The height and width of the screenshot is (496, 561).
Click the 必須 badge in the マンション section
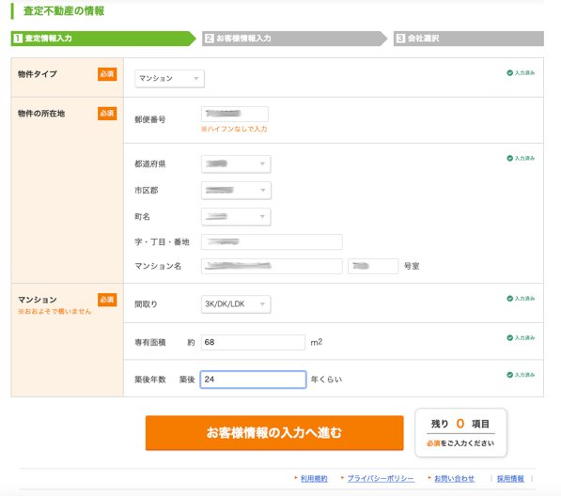click(107, 300)
